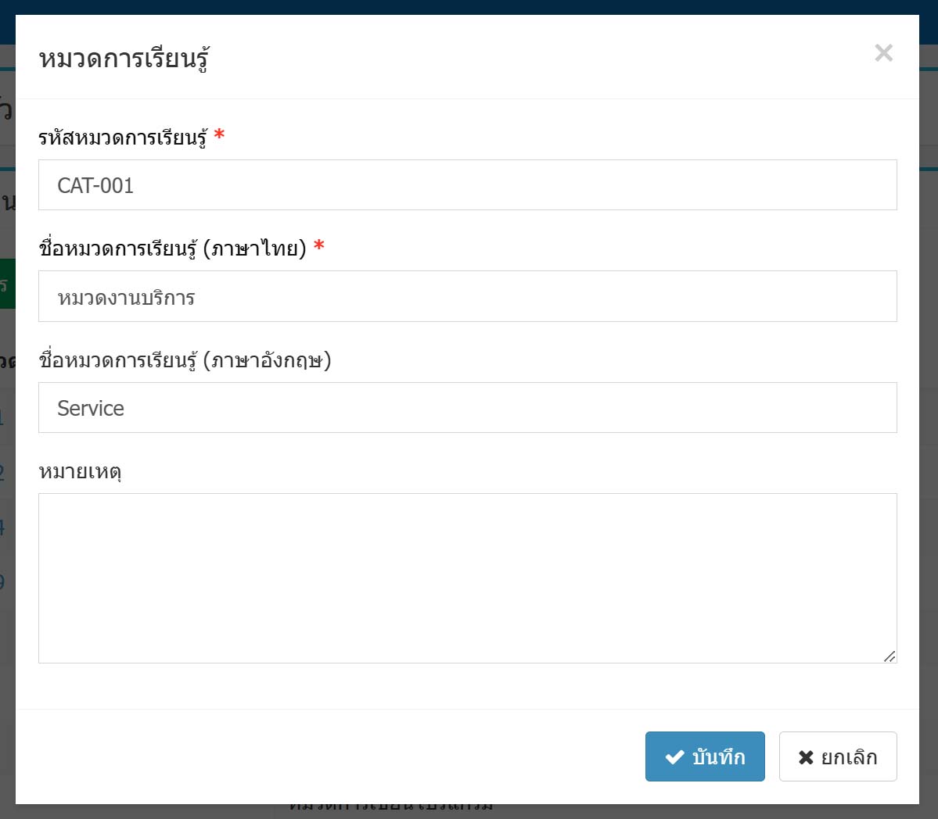Click the textarea resize grip in the corner

889,656
